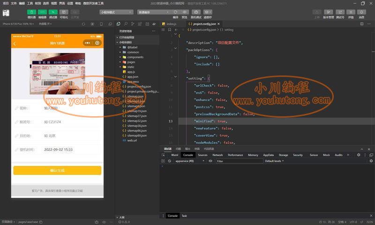The width and height of the screenshot is (375, 225).
Task: Toggle the 编辑器 editor panel button
Action: coord(42,12)
